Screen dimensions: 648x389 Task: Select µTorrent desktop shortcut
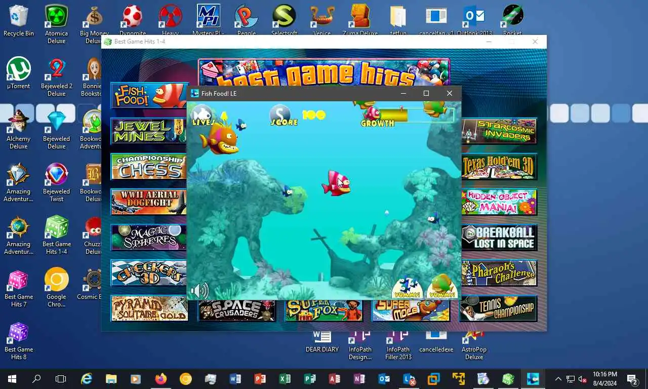pos(19,73)
